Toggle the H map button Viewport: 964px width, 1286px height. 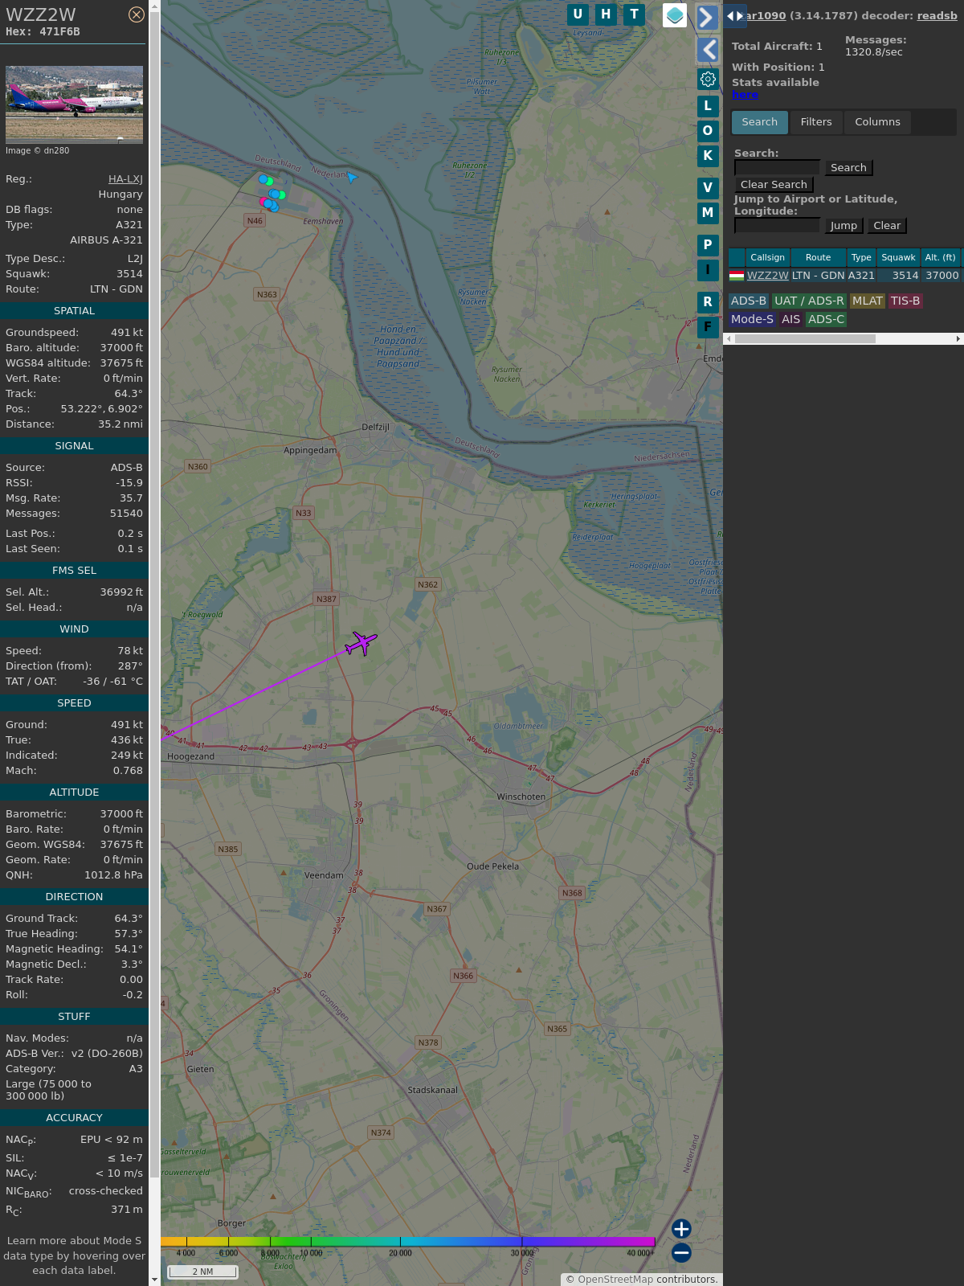[606, 14]
